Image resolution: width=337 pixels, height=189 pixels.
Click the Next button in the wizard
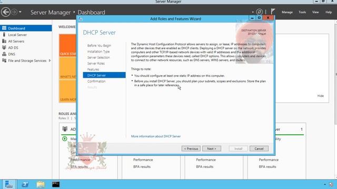[x=212, y=149]
